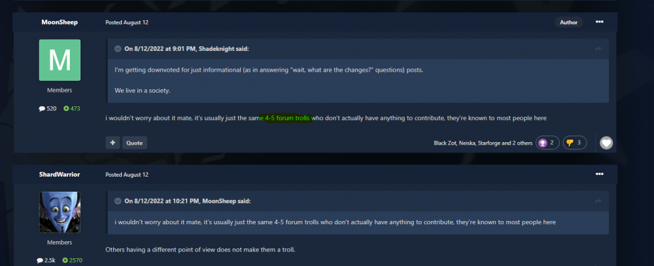
Task: Open MoonSheep's profile name link
Action: 60,22
